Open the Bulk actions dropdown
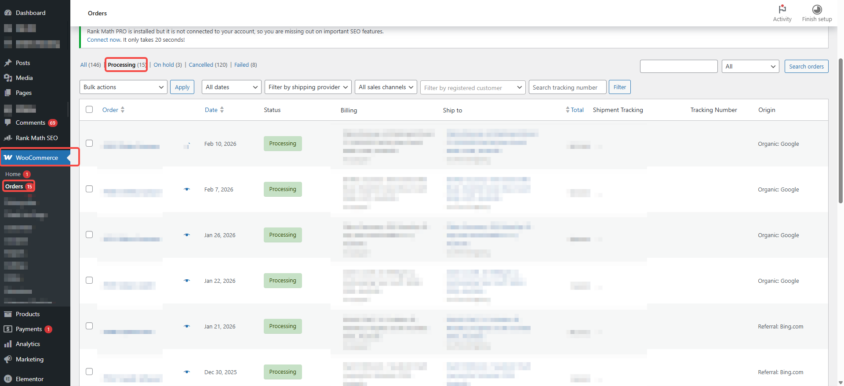The image size is (844, 386). 124,87
